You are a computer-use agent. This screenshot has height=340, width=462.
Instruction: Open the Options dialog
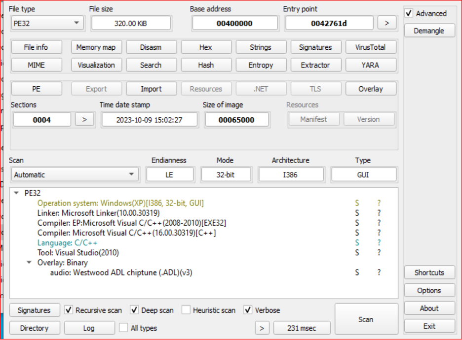pos(429,291)
